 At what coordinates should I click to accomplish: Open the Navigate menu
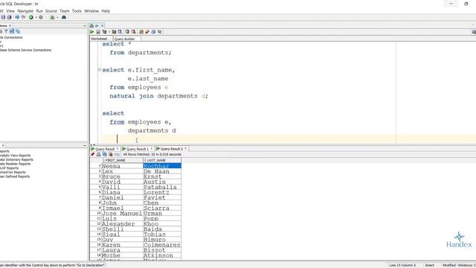point(25,11)
